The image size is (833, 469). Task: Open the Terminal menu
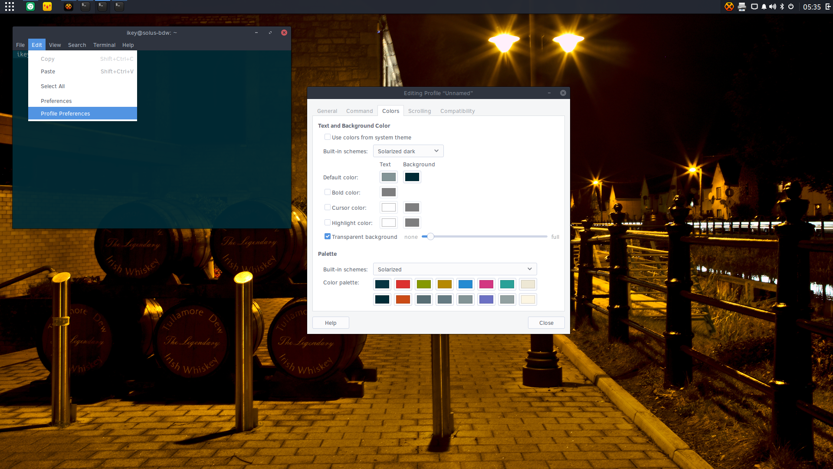105,45
